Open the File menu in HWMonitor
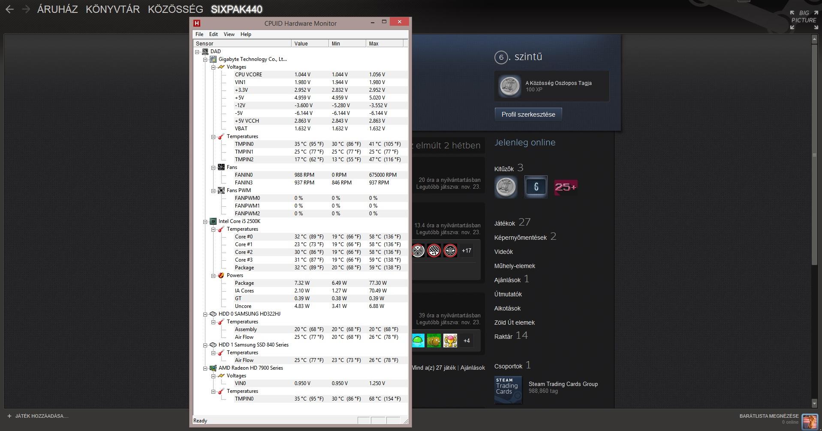This screenshot has width=822, height=431. (x=199, y=34)
